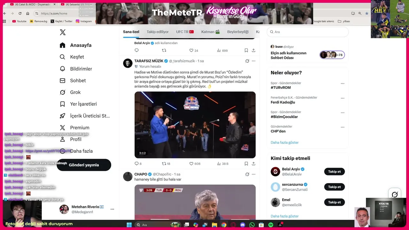Switch to the Takip ediliyor tab

(158, 32)
